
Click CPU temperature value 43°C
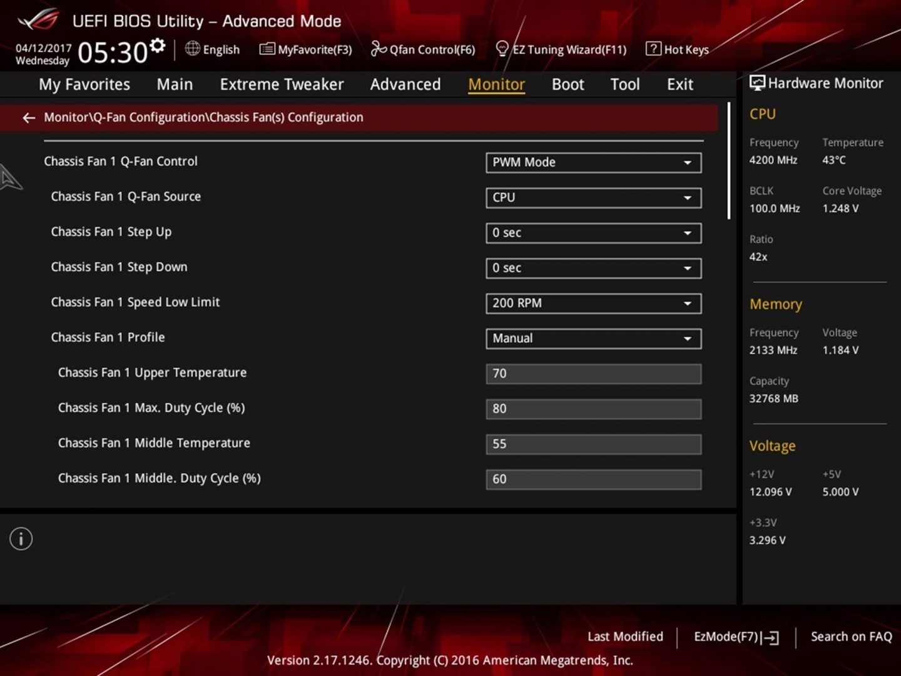[834, 160]
